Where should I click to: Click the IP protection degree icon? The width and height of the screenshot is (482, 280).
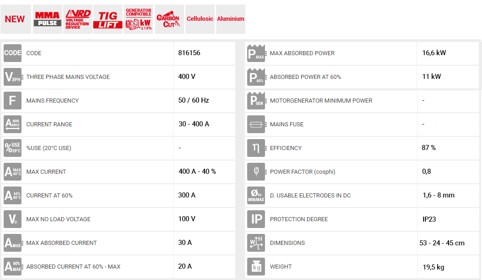(256, 219)
